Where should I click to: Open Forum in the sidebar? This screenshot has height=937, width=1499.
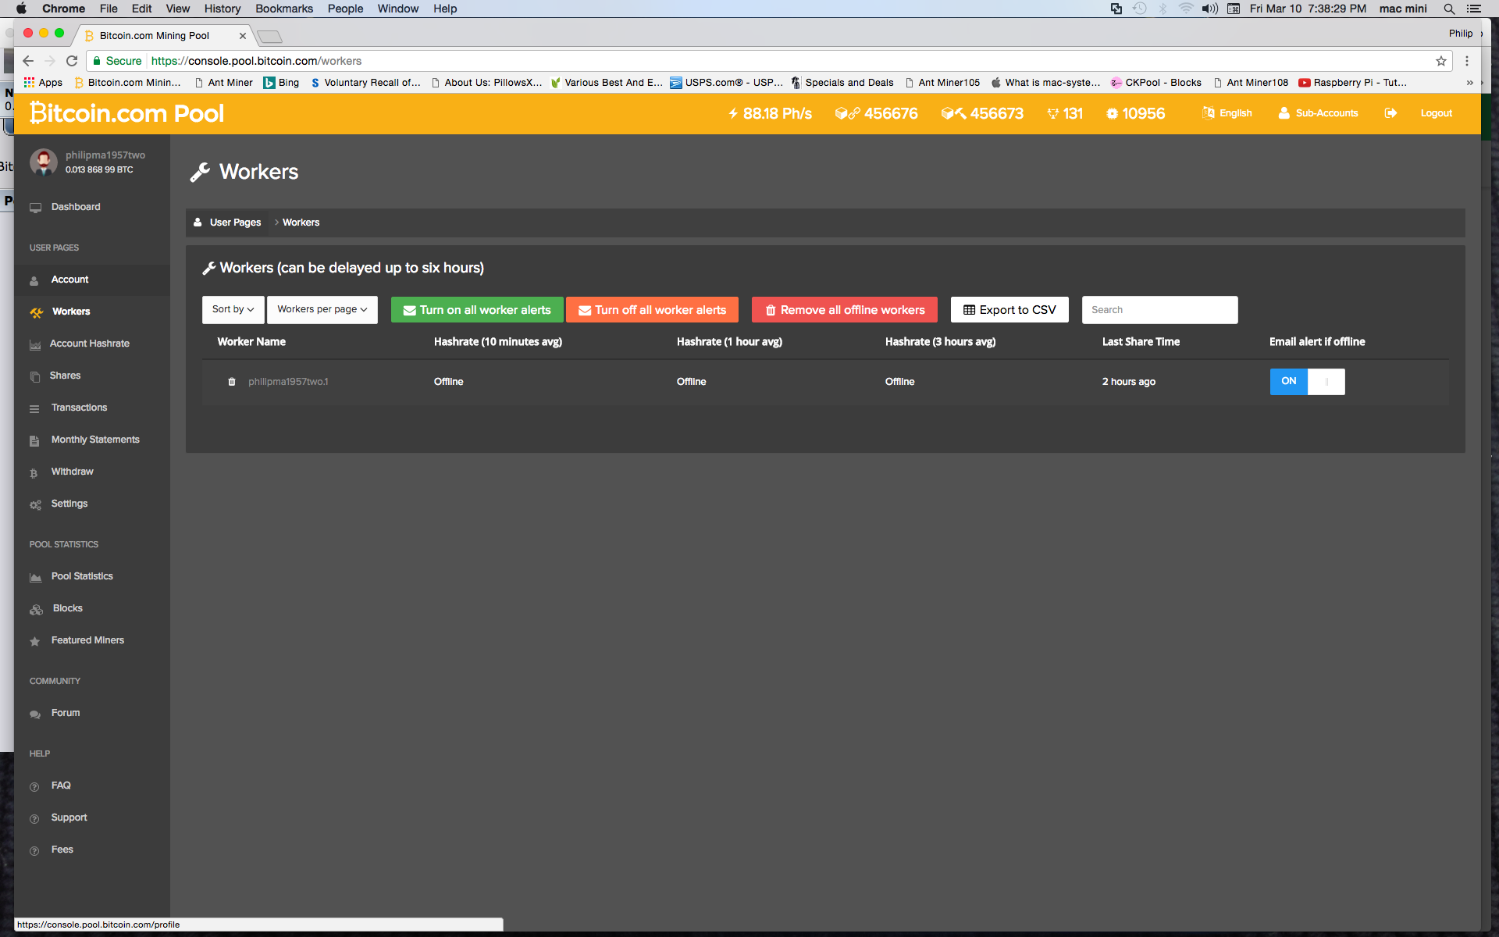pyautogui.click(x=66, y=713)
